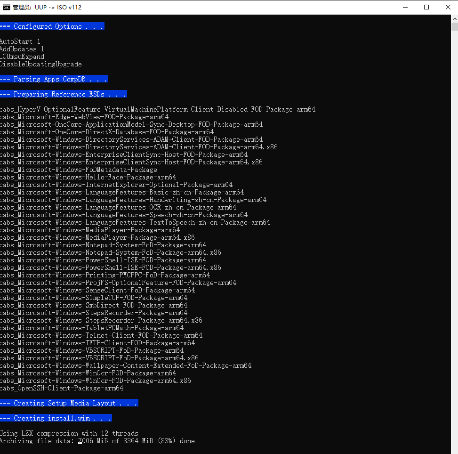Click the 'Parsing Apps CompDB' header
The width and height of the screenshot is (458, 454).
(54, 79)
